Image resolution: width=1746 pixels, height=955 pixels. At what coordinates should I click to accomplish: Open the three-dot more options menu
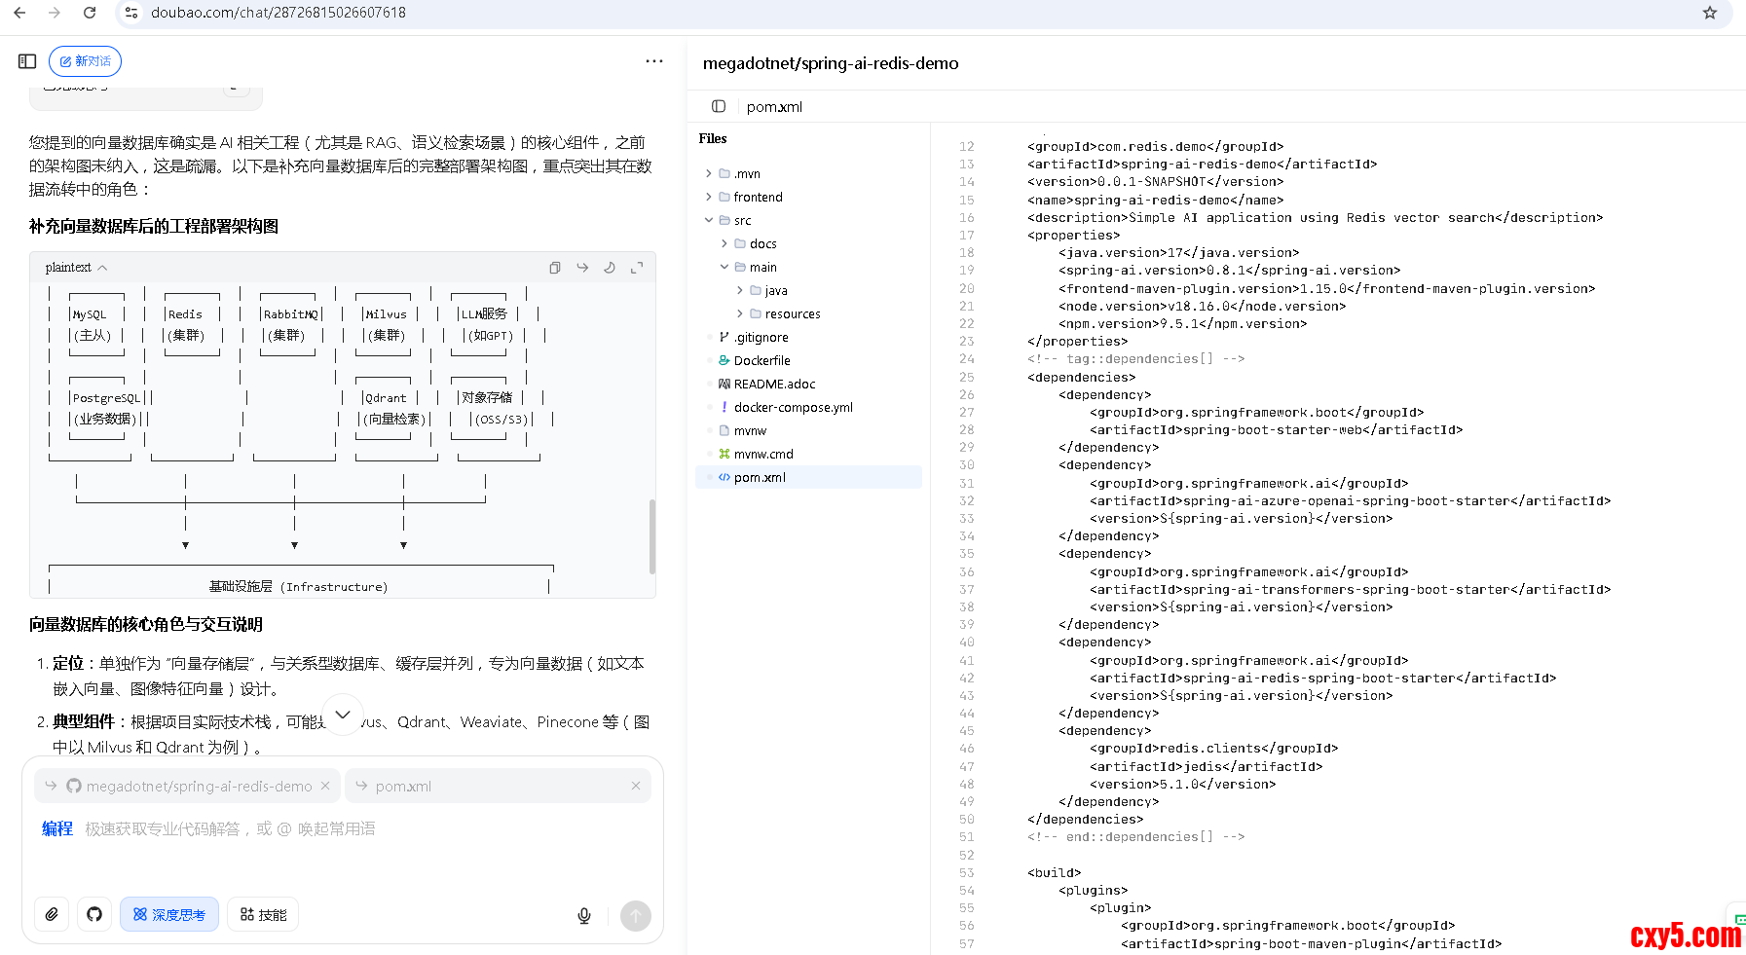654,61
